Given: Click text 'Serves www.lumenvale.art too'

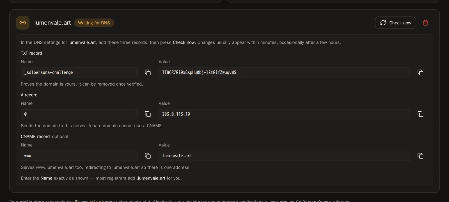Looking at the screenshot, I should (x=52, y=167).
